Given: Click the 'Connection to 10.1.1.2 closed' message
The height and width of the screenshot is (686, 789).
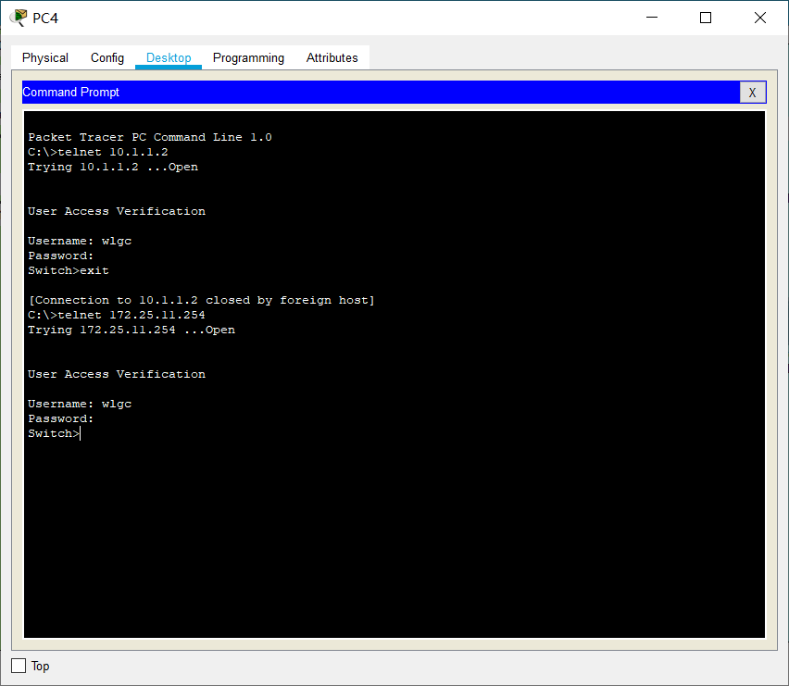Looking at the screenshot, I should coord(201,300).
